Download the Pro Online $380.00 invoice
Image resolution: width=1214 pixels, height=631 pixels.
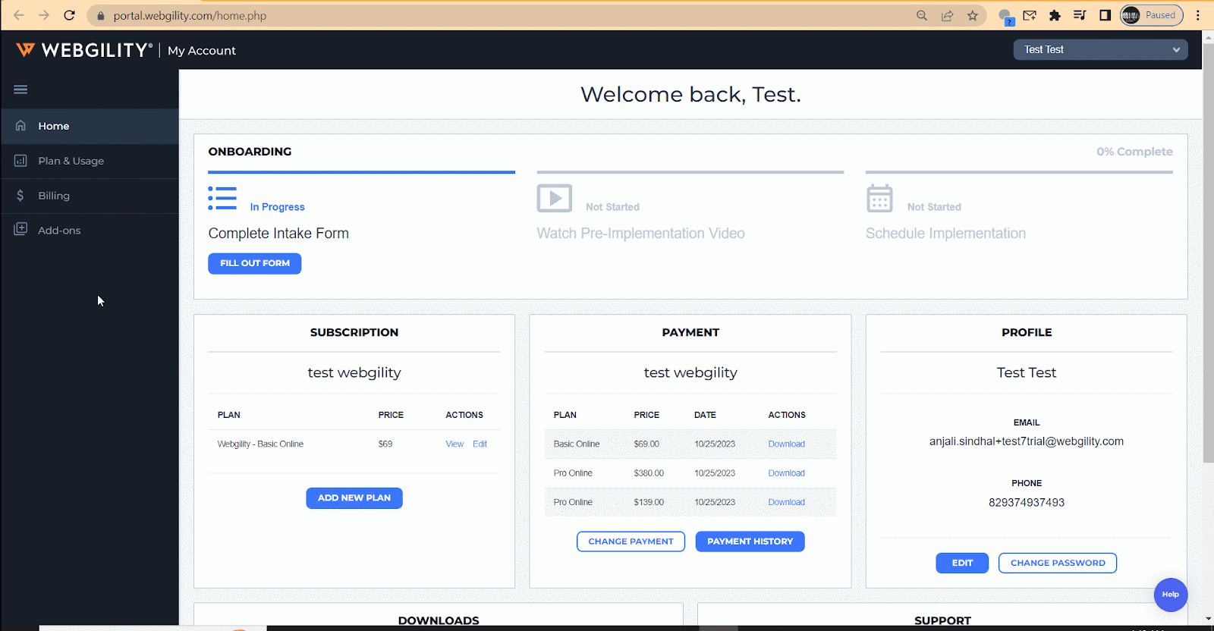[x=786, y=473]
